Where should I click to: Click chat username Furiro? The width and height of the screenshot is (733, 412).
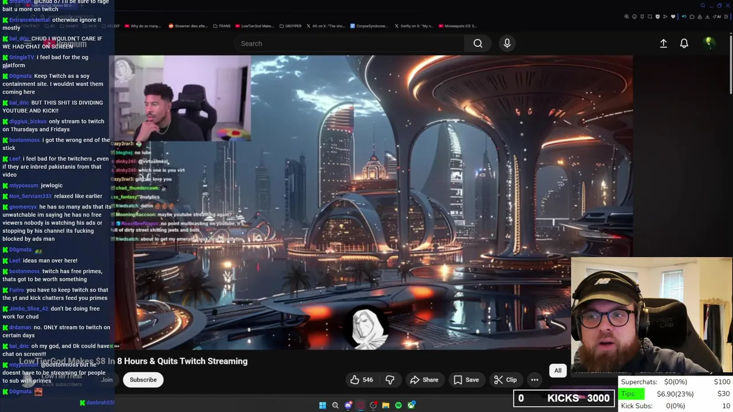(x=17, y=290)
